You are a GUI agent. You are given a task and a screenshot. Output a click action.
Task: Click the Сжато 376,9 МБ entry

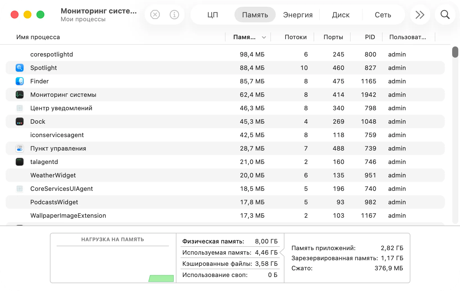tap(347, 268)
